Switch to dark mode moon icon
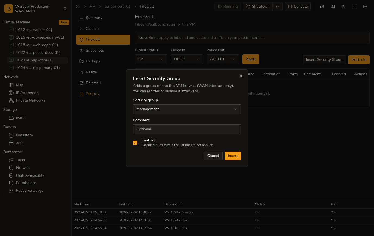 coord(344,7)
